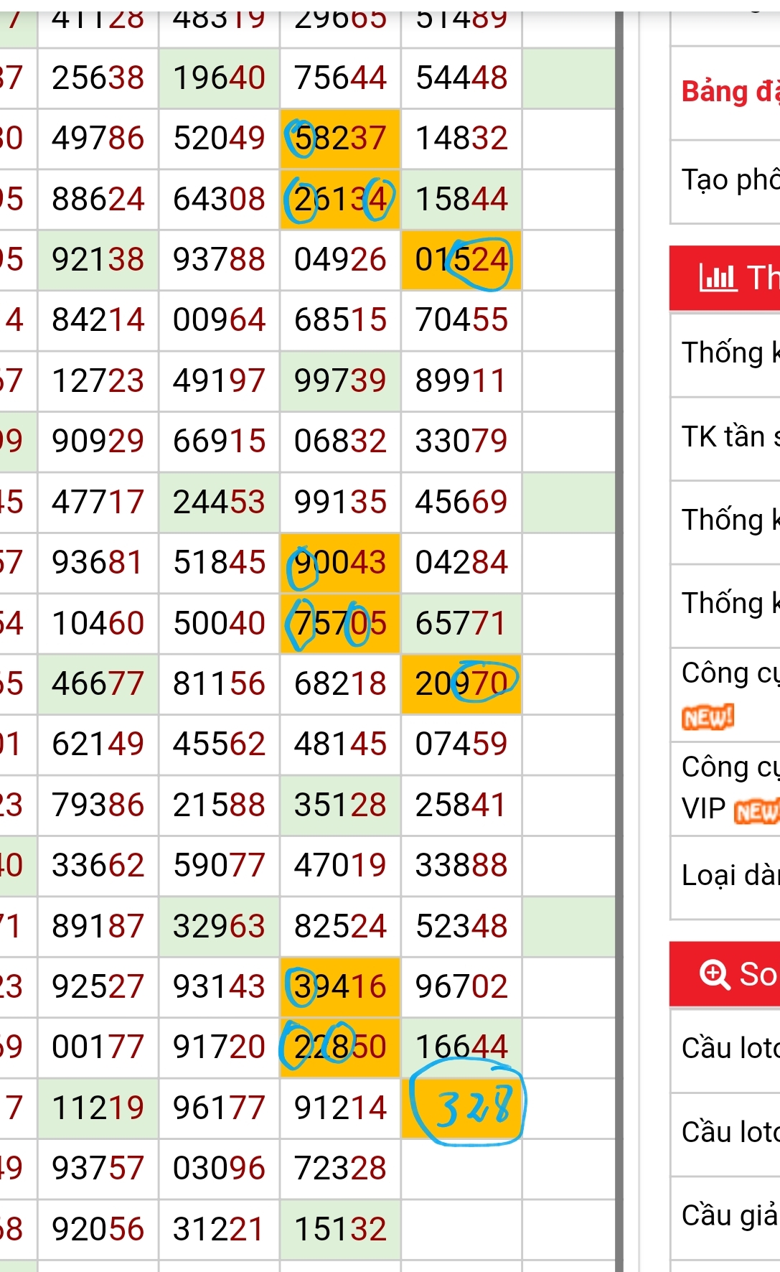Click the magnifier icon in red header
The width and height of the screenshot is (780, 1272).
click(x=715, y=974)
